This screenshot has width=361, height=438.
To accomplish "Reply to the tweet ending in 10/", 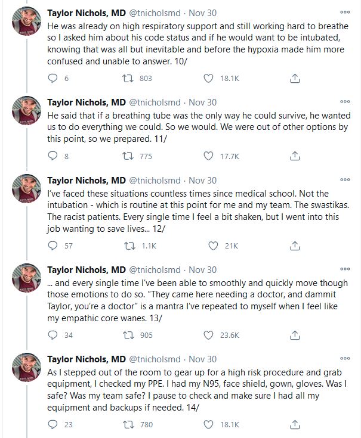I will pos(53,78).
